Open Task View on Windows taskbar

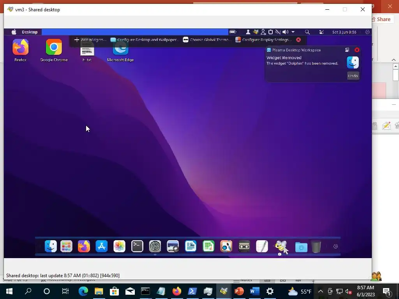tap(65, 291)
